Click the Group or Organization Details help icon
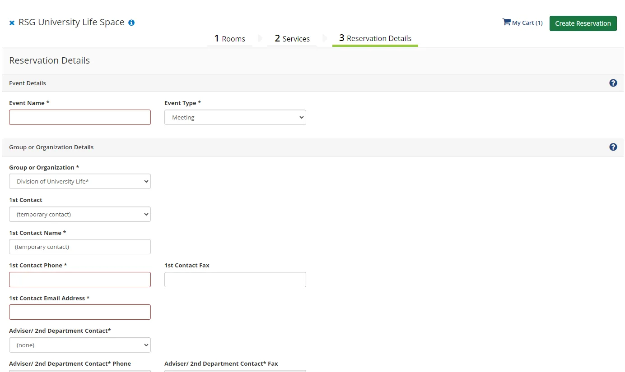625x372 pixels. [613, 147]
